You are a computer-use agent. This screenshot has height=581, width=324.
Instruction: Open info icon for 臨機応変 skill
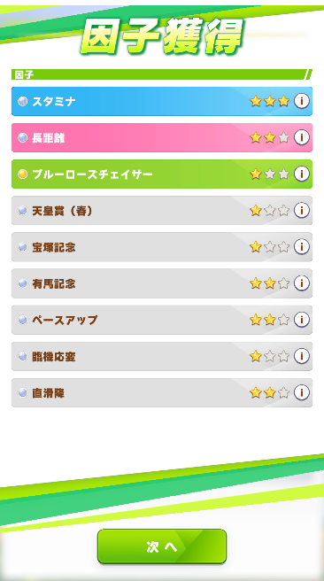point(302,356)
